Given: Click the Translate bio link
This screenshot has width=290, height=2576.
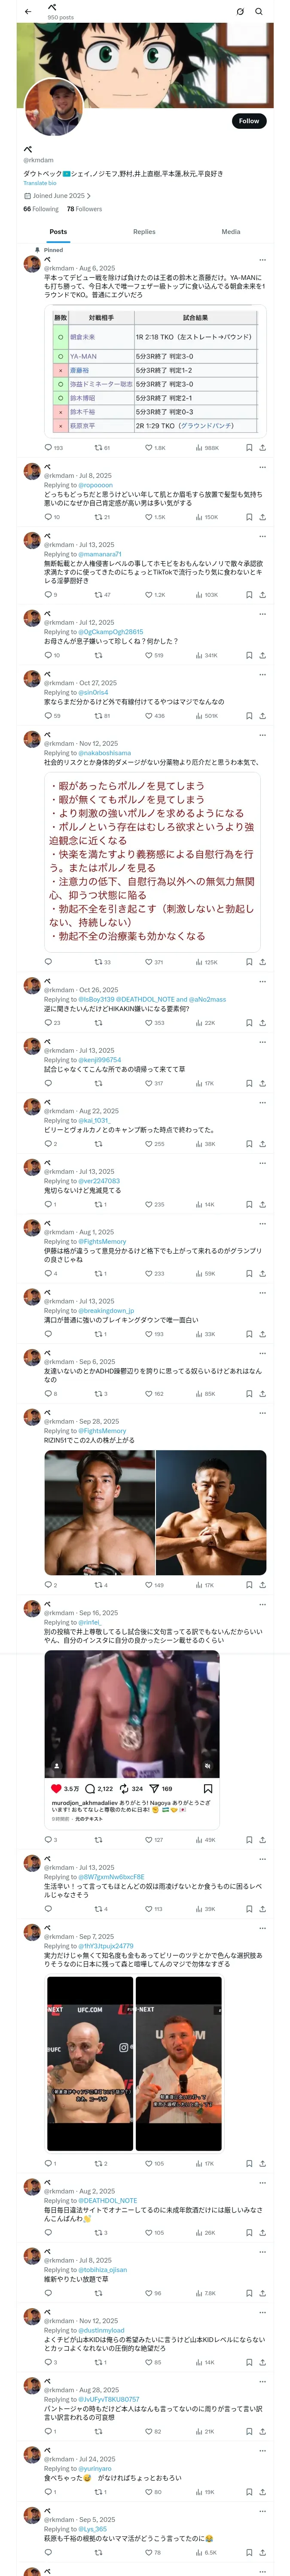Looking at the screenshot, I should tap(40, 183).
